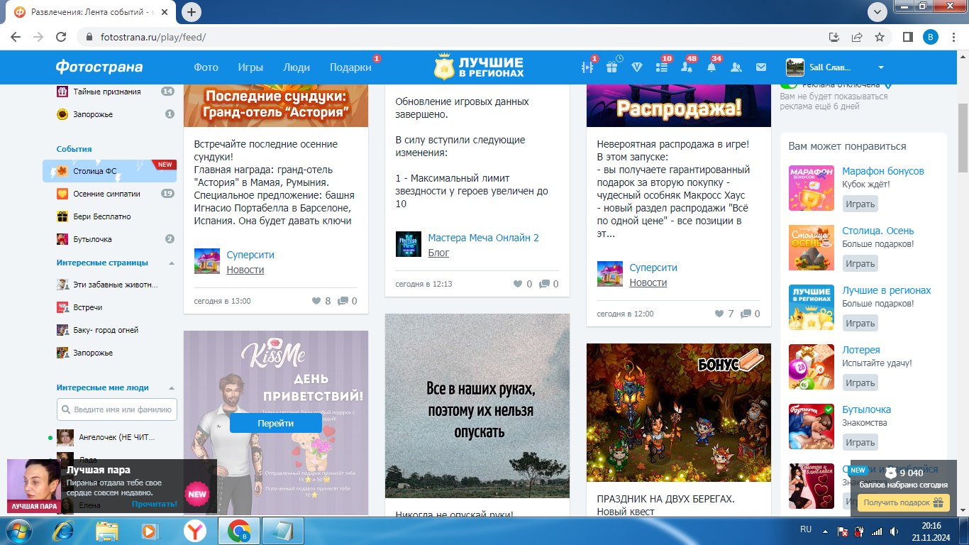Viewport: 969px width, 545px height.
Task: Like the Распродажа post with 7 hearts
Action: [719, 314]
